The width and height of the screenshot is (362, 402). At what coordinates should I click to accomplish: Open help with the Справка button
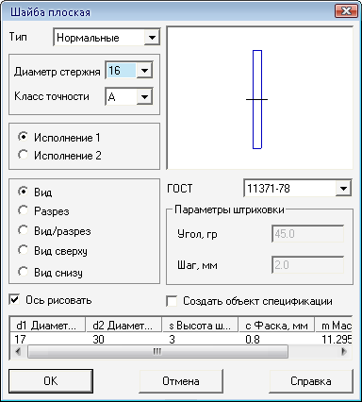311,381
